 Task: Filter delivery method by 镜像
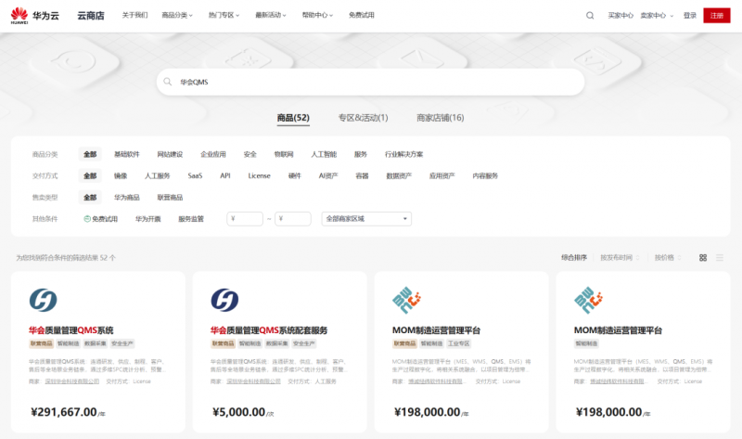(121, 175)
